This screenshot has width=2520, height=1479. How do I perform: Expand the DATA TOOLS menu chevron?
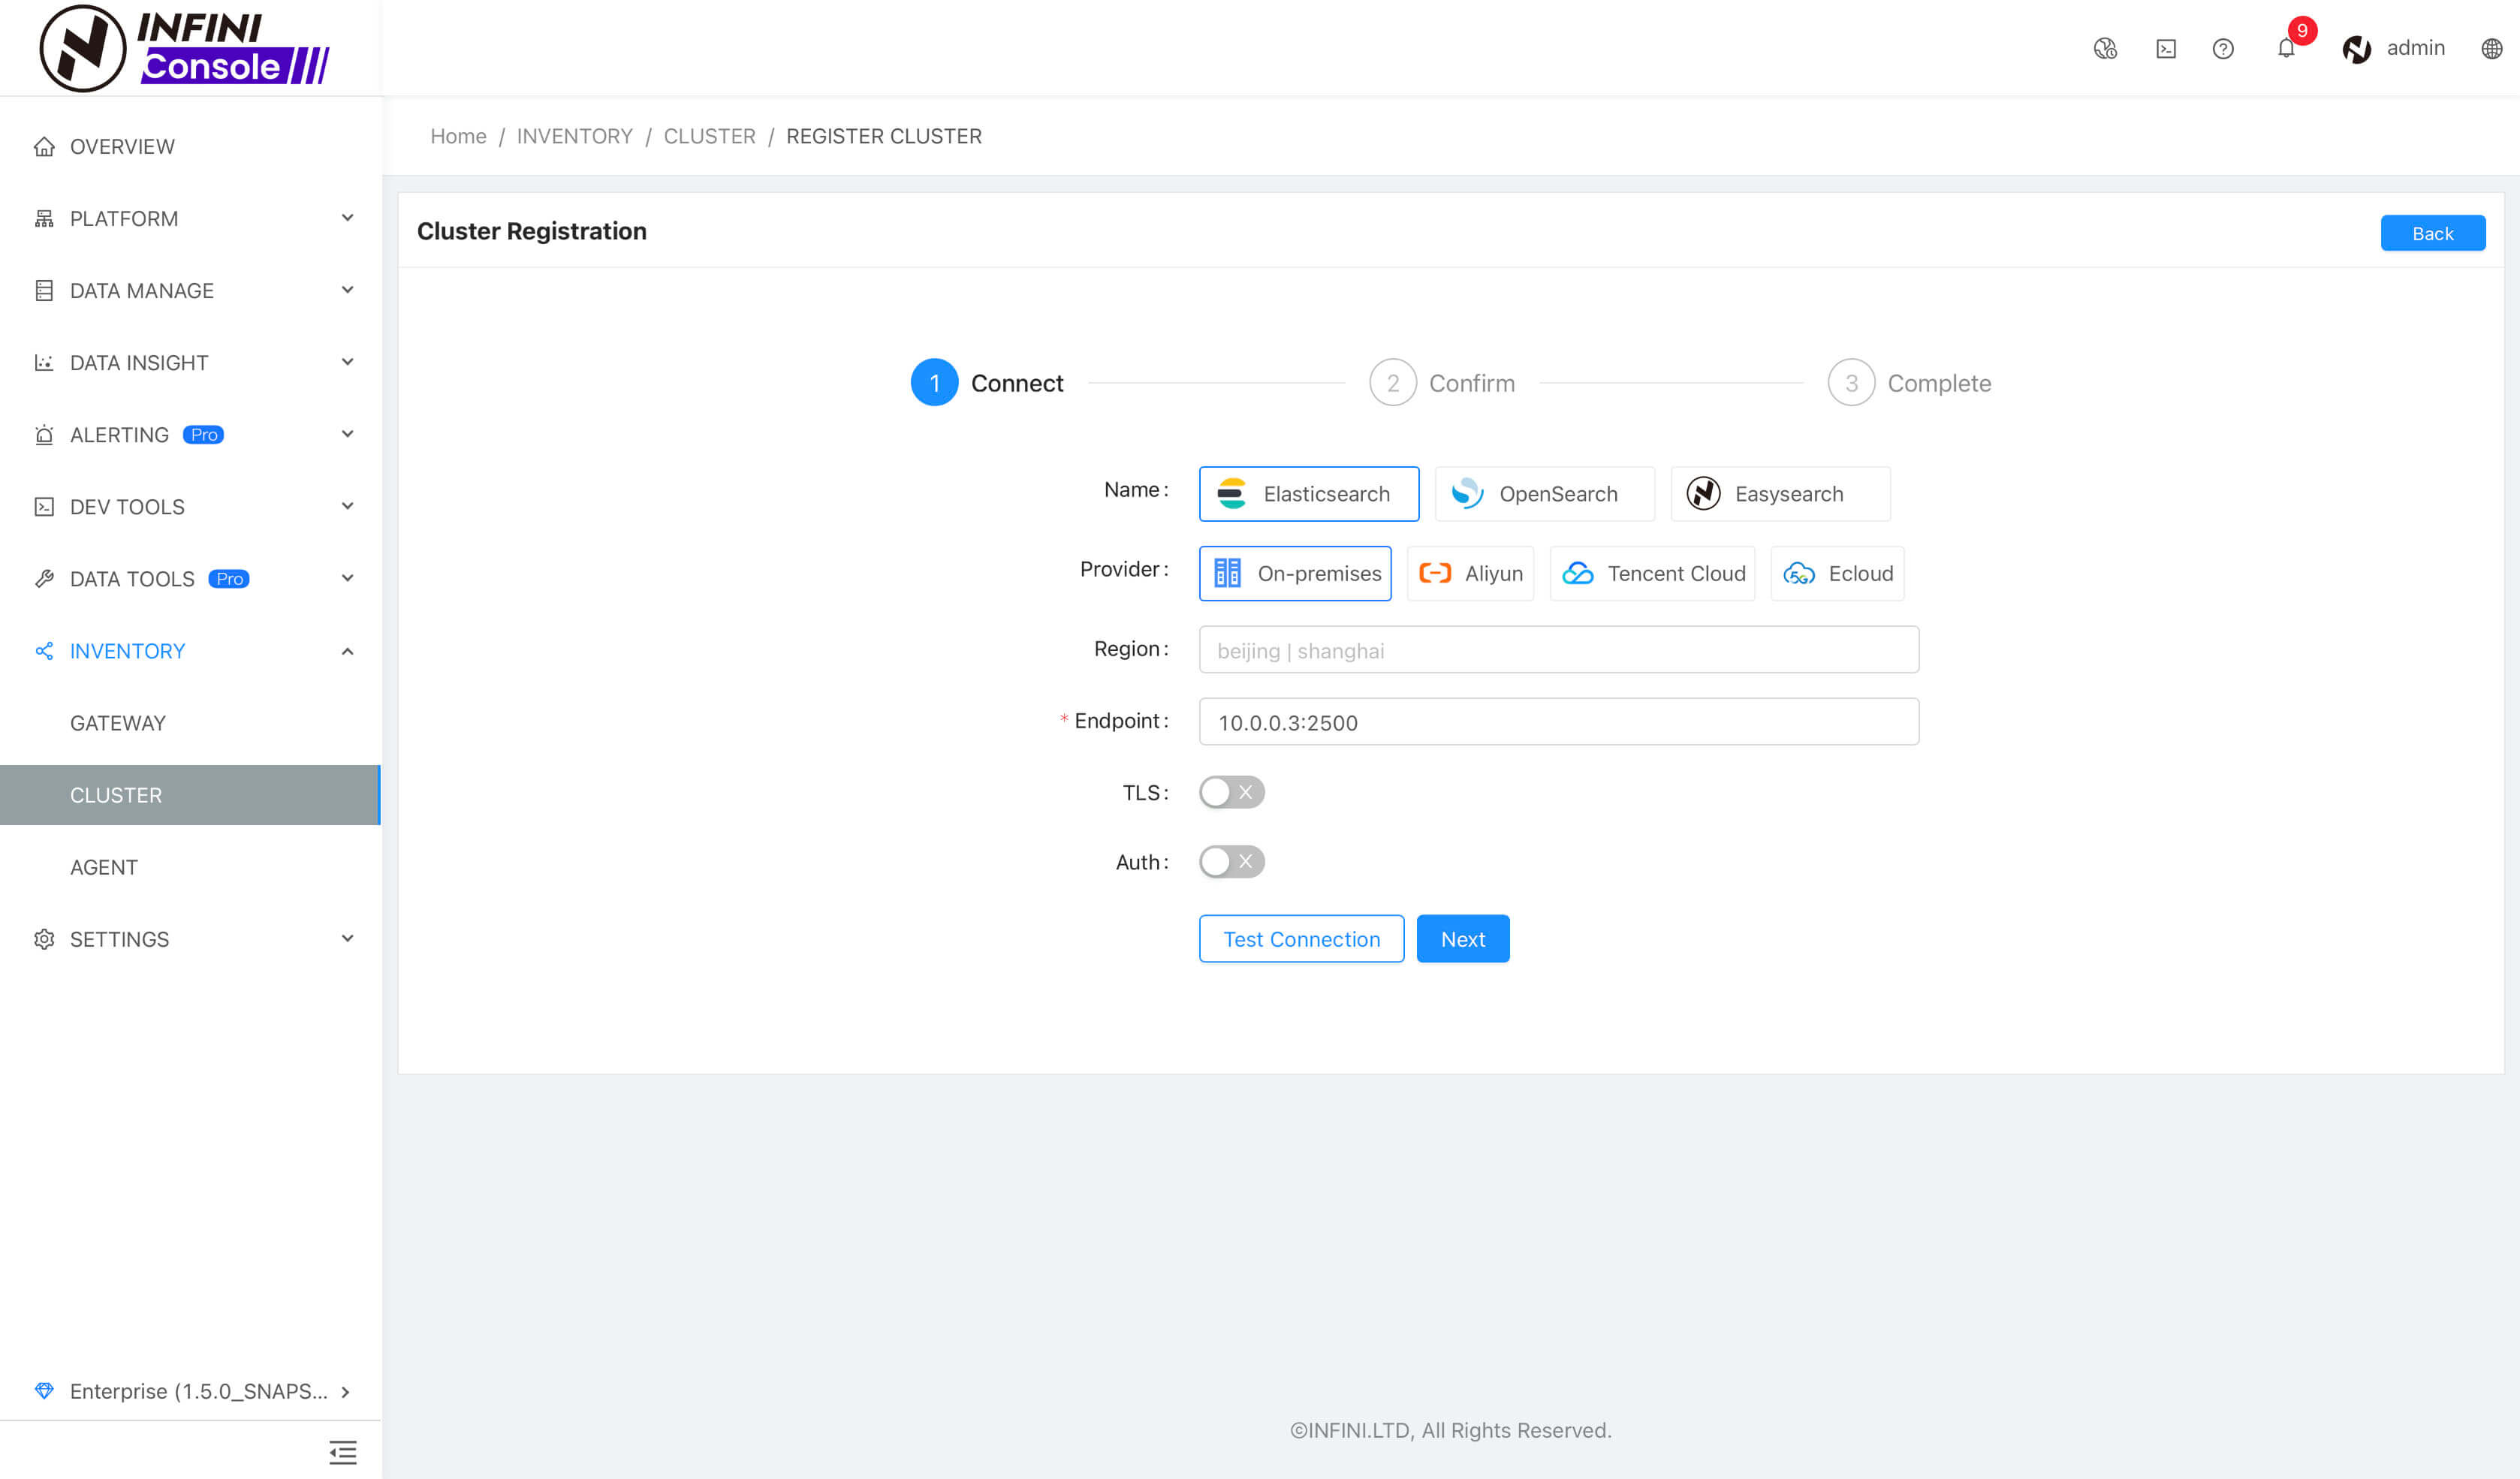[347, 578]
